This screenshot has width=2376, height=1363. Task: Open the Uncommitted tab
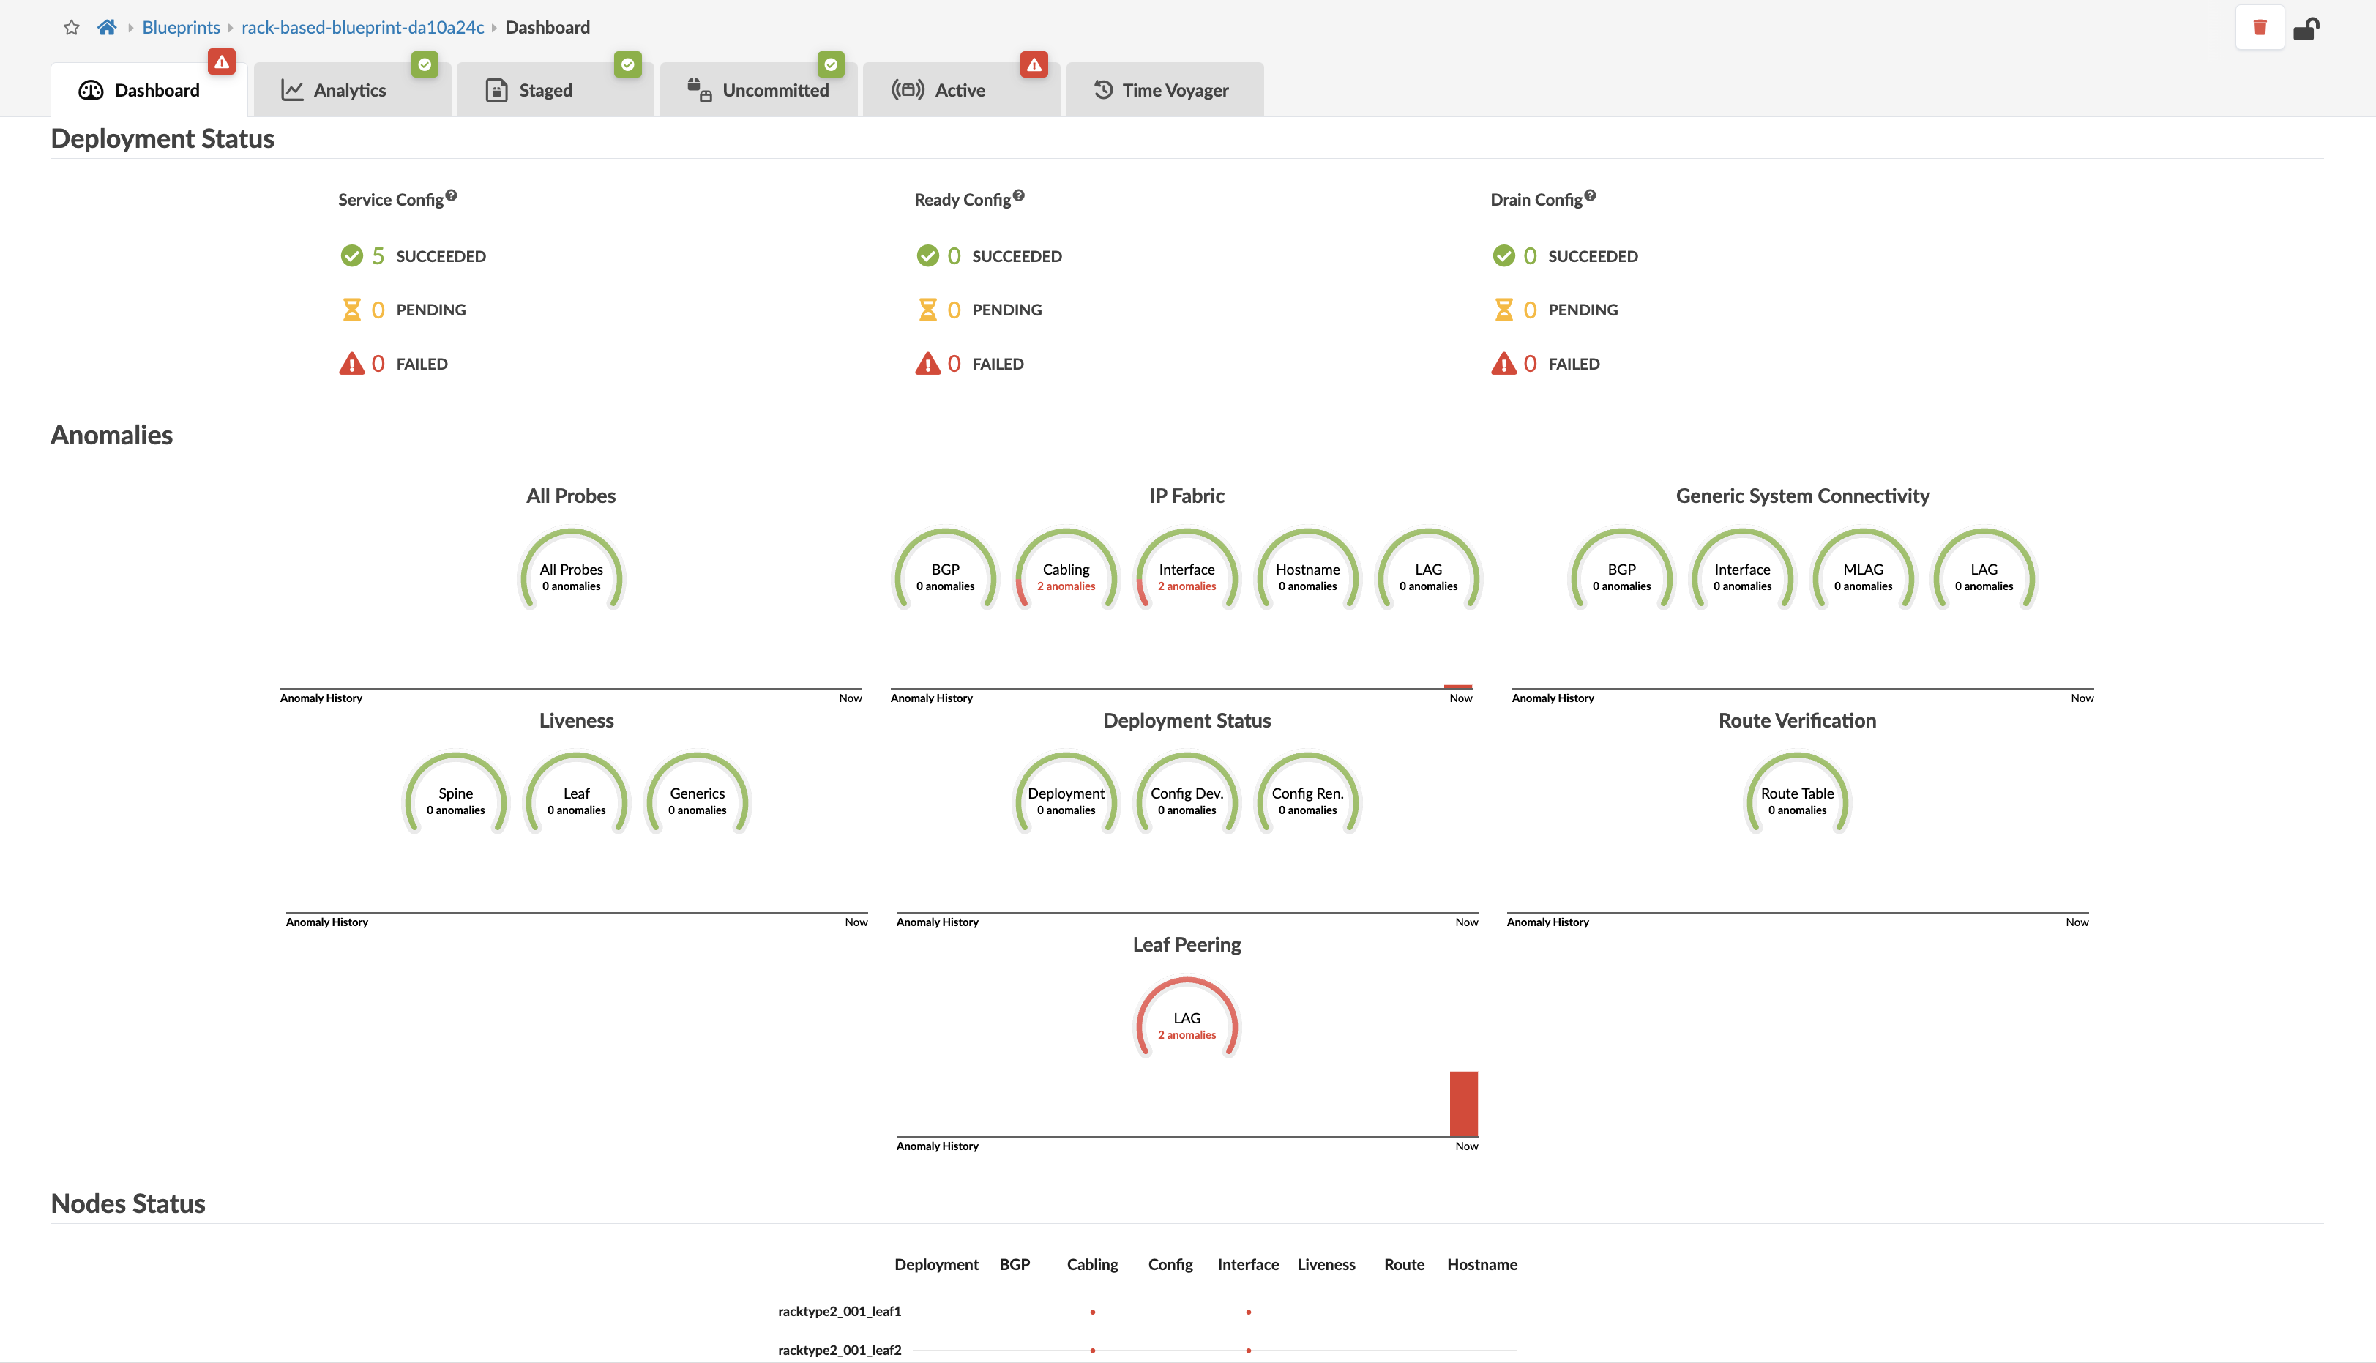775,91
